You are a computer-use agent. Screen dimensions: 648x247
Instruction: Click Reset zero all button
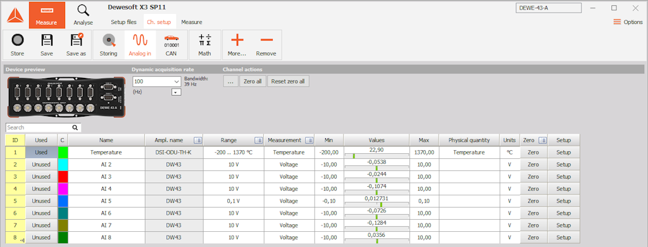(x=288, y=81)
